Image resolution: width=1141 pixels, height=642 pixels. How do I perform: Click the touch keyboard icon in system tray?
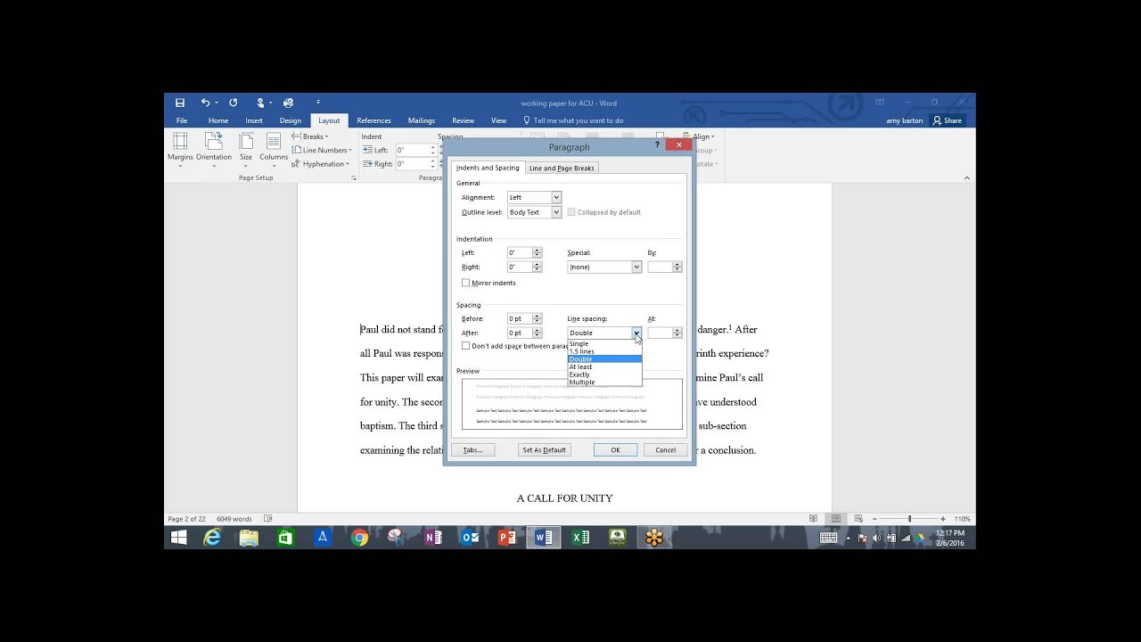(x=828, y=538)
